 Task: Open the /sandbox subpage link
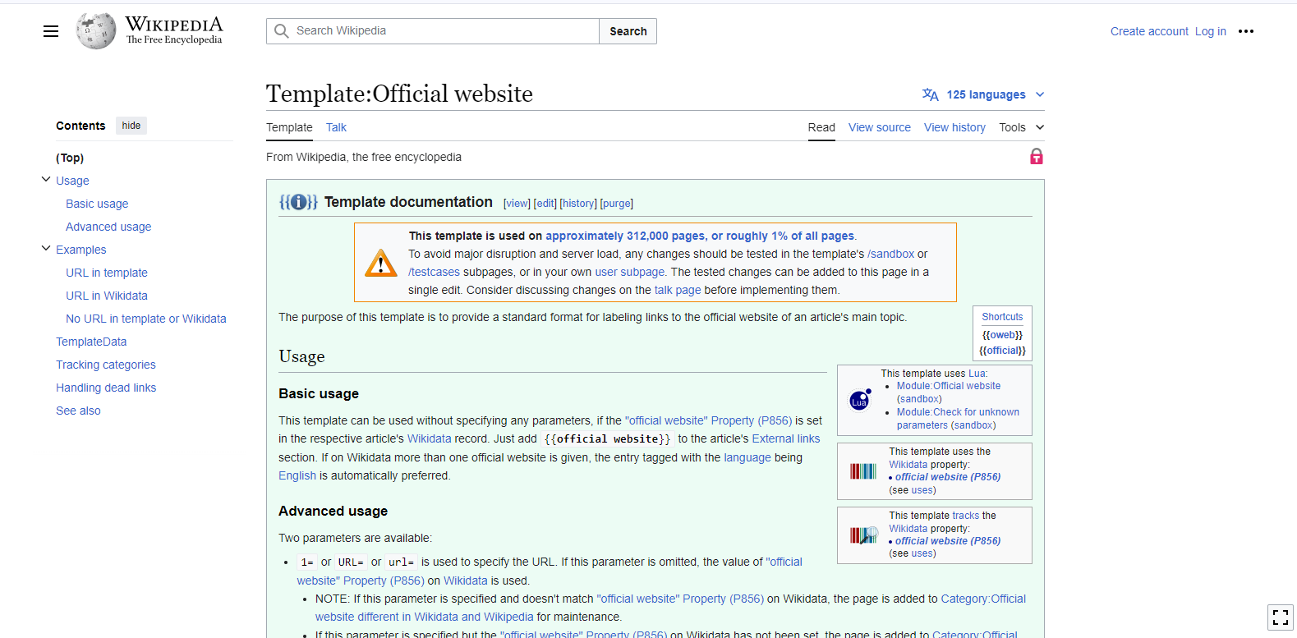[x=891, y=254]
